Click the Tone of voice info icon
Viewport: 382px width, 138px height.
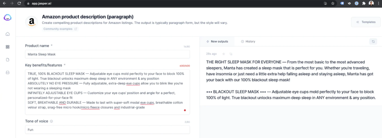pyautogui.click(x=51, y=121)
